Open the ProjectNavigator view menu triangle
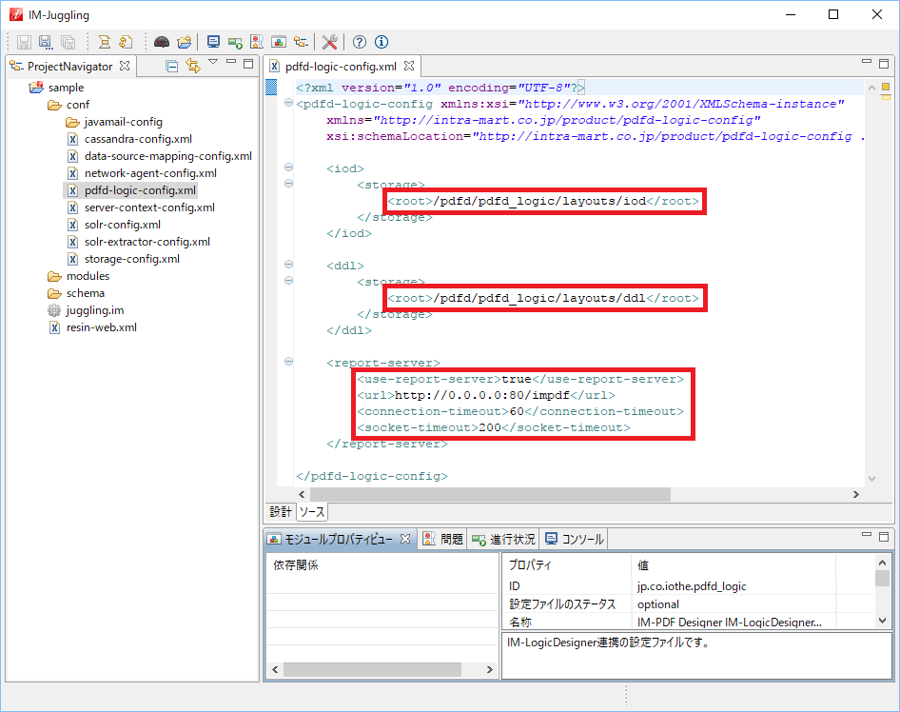 (x=213, y=62)
